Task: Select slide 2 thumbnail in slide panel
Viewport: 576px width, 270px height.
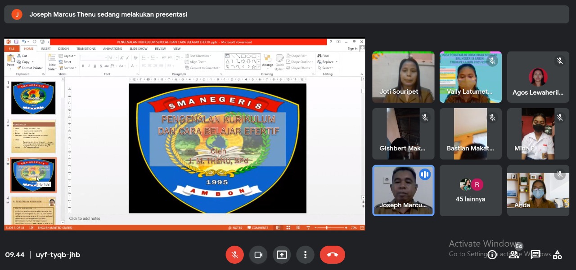Action: tap(33, 136)
